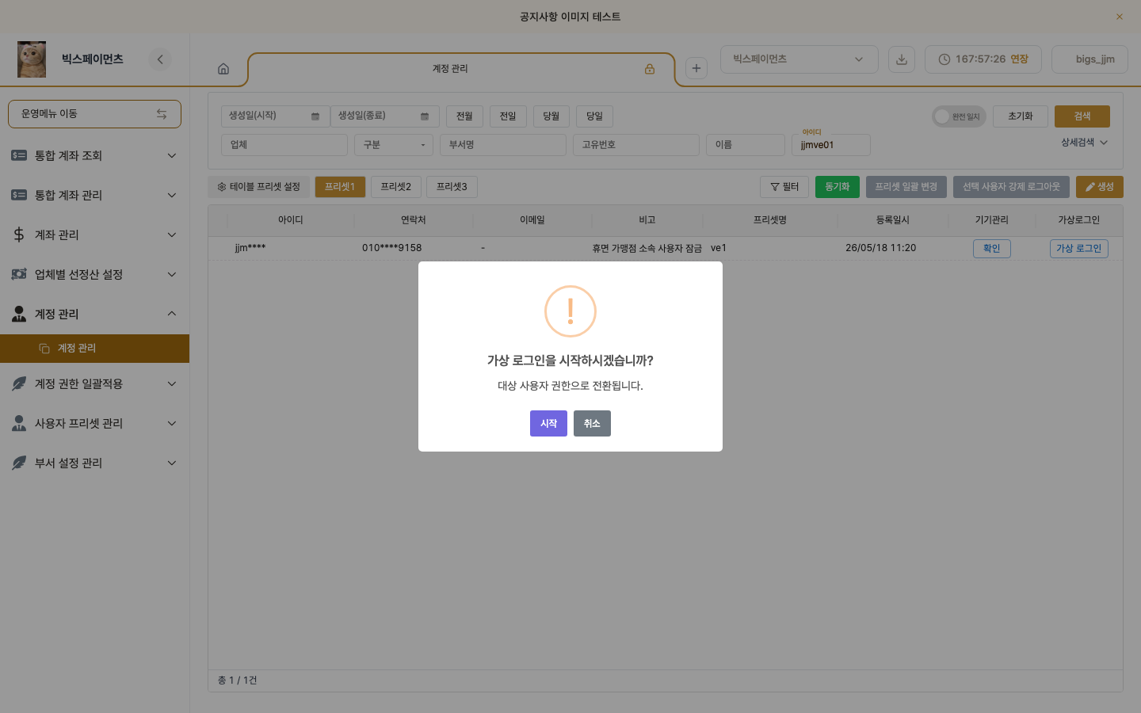Cancel the dialog with 취소 button
The image size is (1141, 713).
click(x=592, y=423)
